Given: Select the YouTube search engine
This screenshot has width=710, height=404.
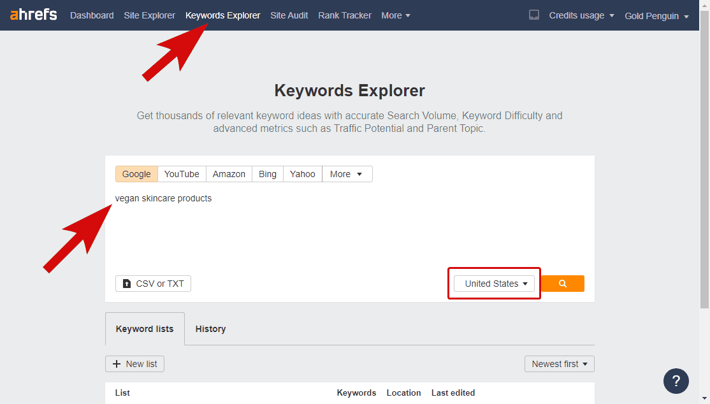Looking at the screenshot, I should [182, 174].
